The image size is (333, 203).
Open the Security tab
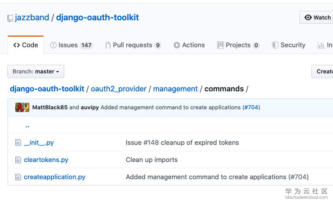pos(289,45)
